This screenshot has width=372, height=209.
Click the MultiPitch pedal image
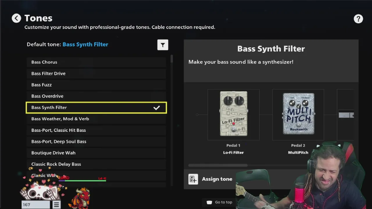pyautogui.click(x=298, y=114)
